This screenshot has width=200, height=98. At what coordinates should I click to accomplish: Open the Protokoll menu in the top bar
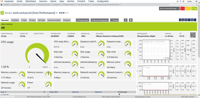coord(81,1)
